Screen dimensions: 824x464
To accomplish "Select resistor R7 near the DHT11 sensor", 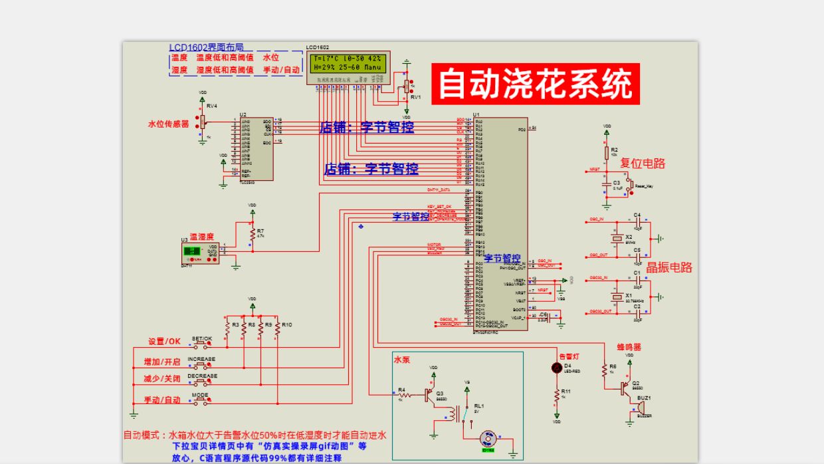I will pyautogui.click(x=253, y=235).
